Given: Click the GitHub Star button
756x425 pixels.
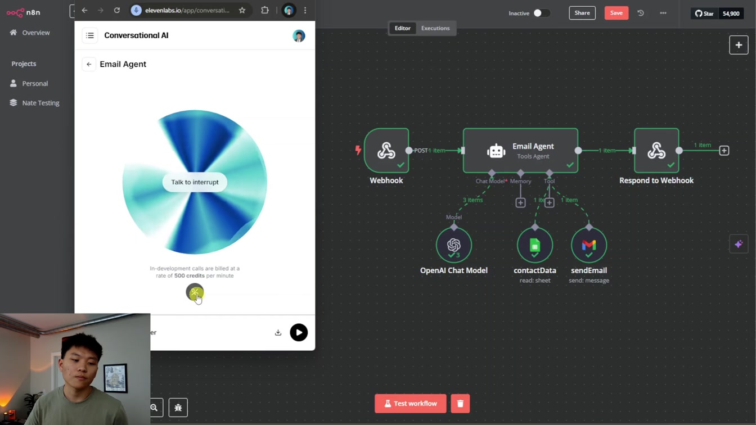Looking at the screenshot, I should (x=704, y=13).
